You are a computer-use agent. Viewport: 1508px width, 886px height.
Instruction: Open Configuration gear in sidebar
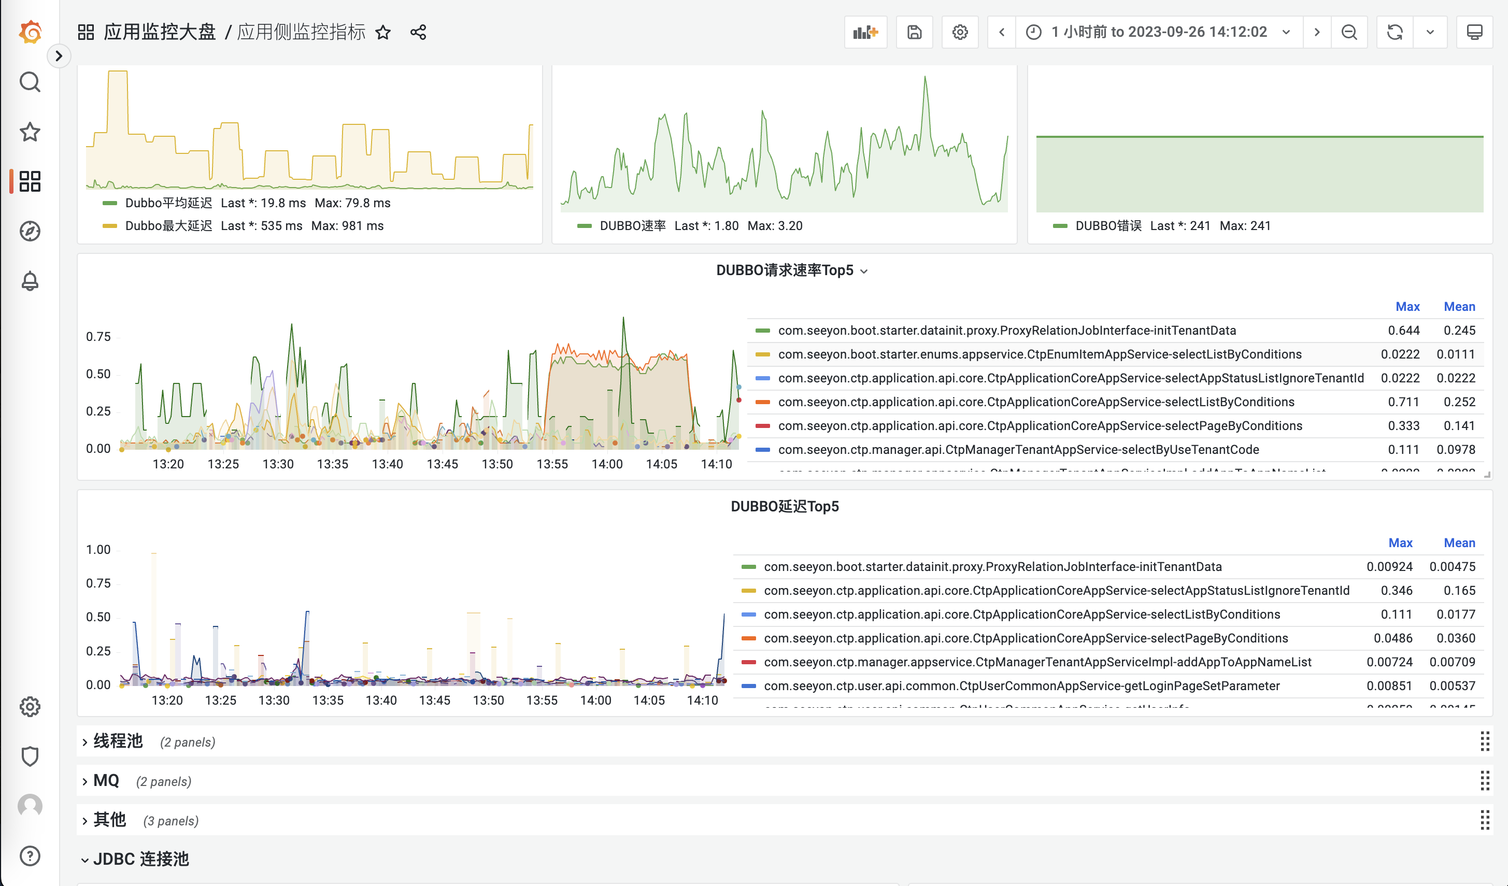tap(30, 707)
